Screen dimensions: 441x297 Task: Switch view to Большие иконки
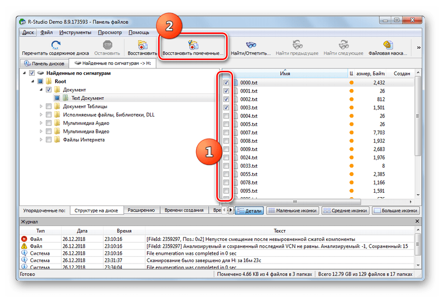pos(396,210)
